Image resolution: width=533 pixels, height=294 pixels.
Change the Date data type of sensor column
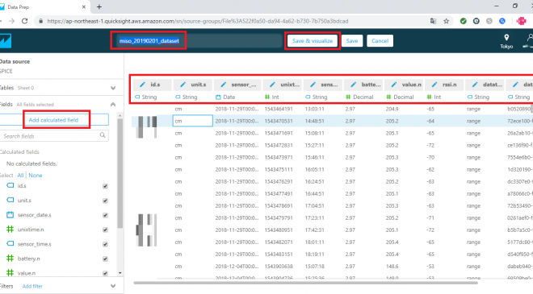(225, 97)
